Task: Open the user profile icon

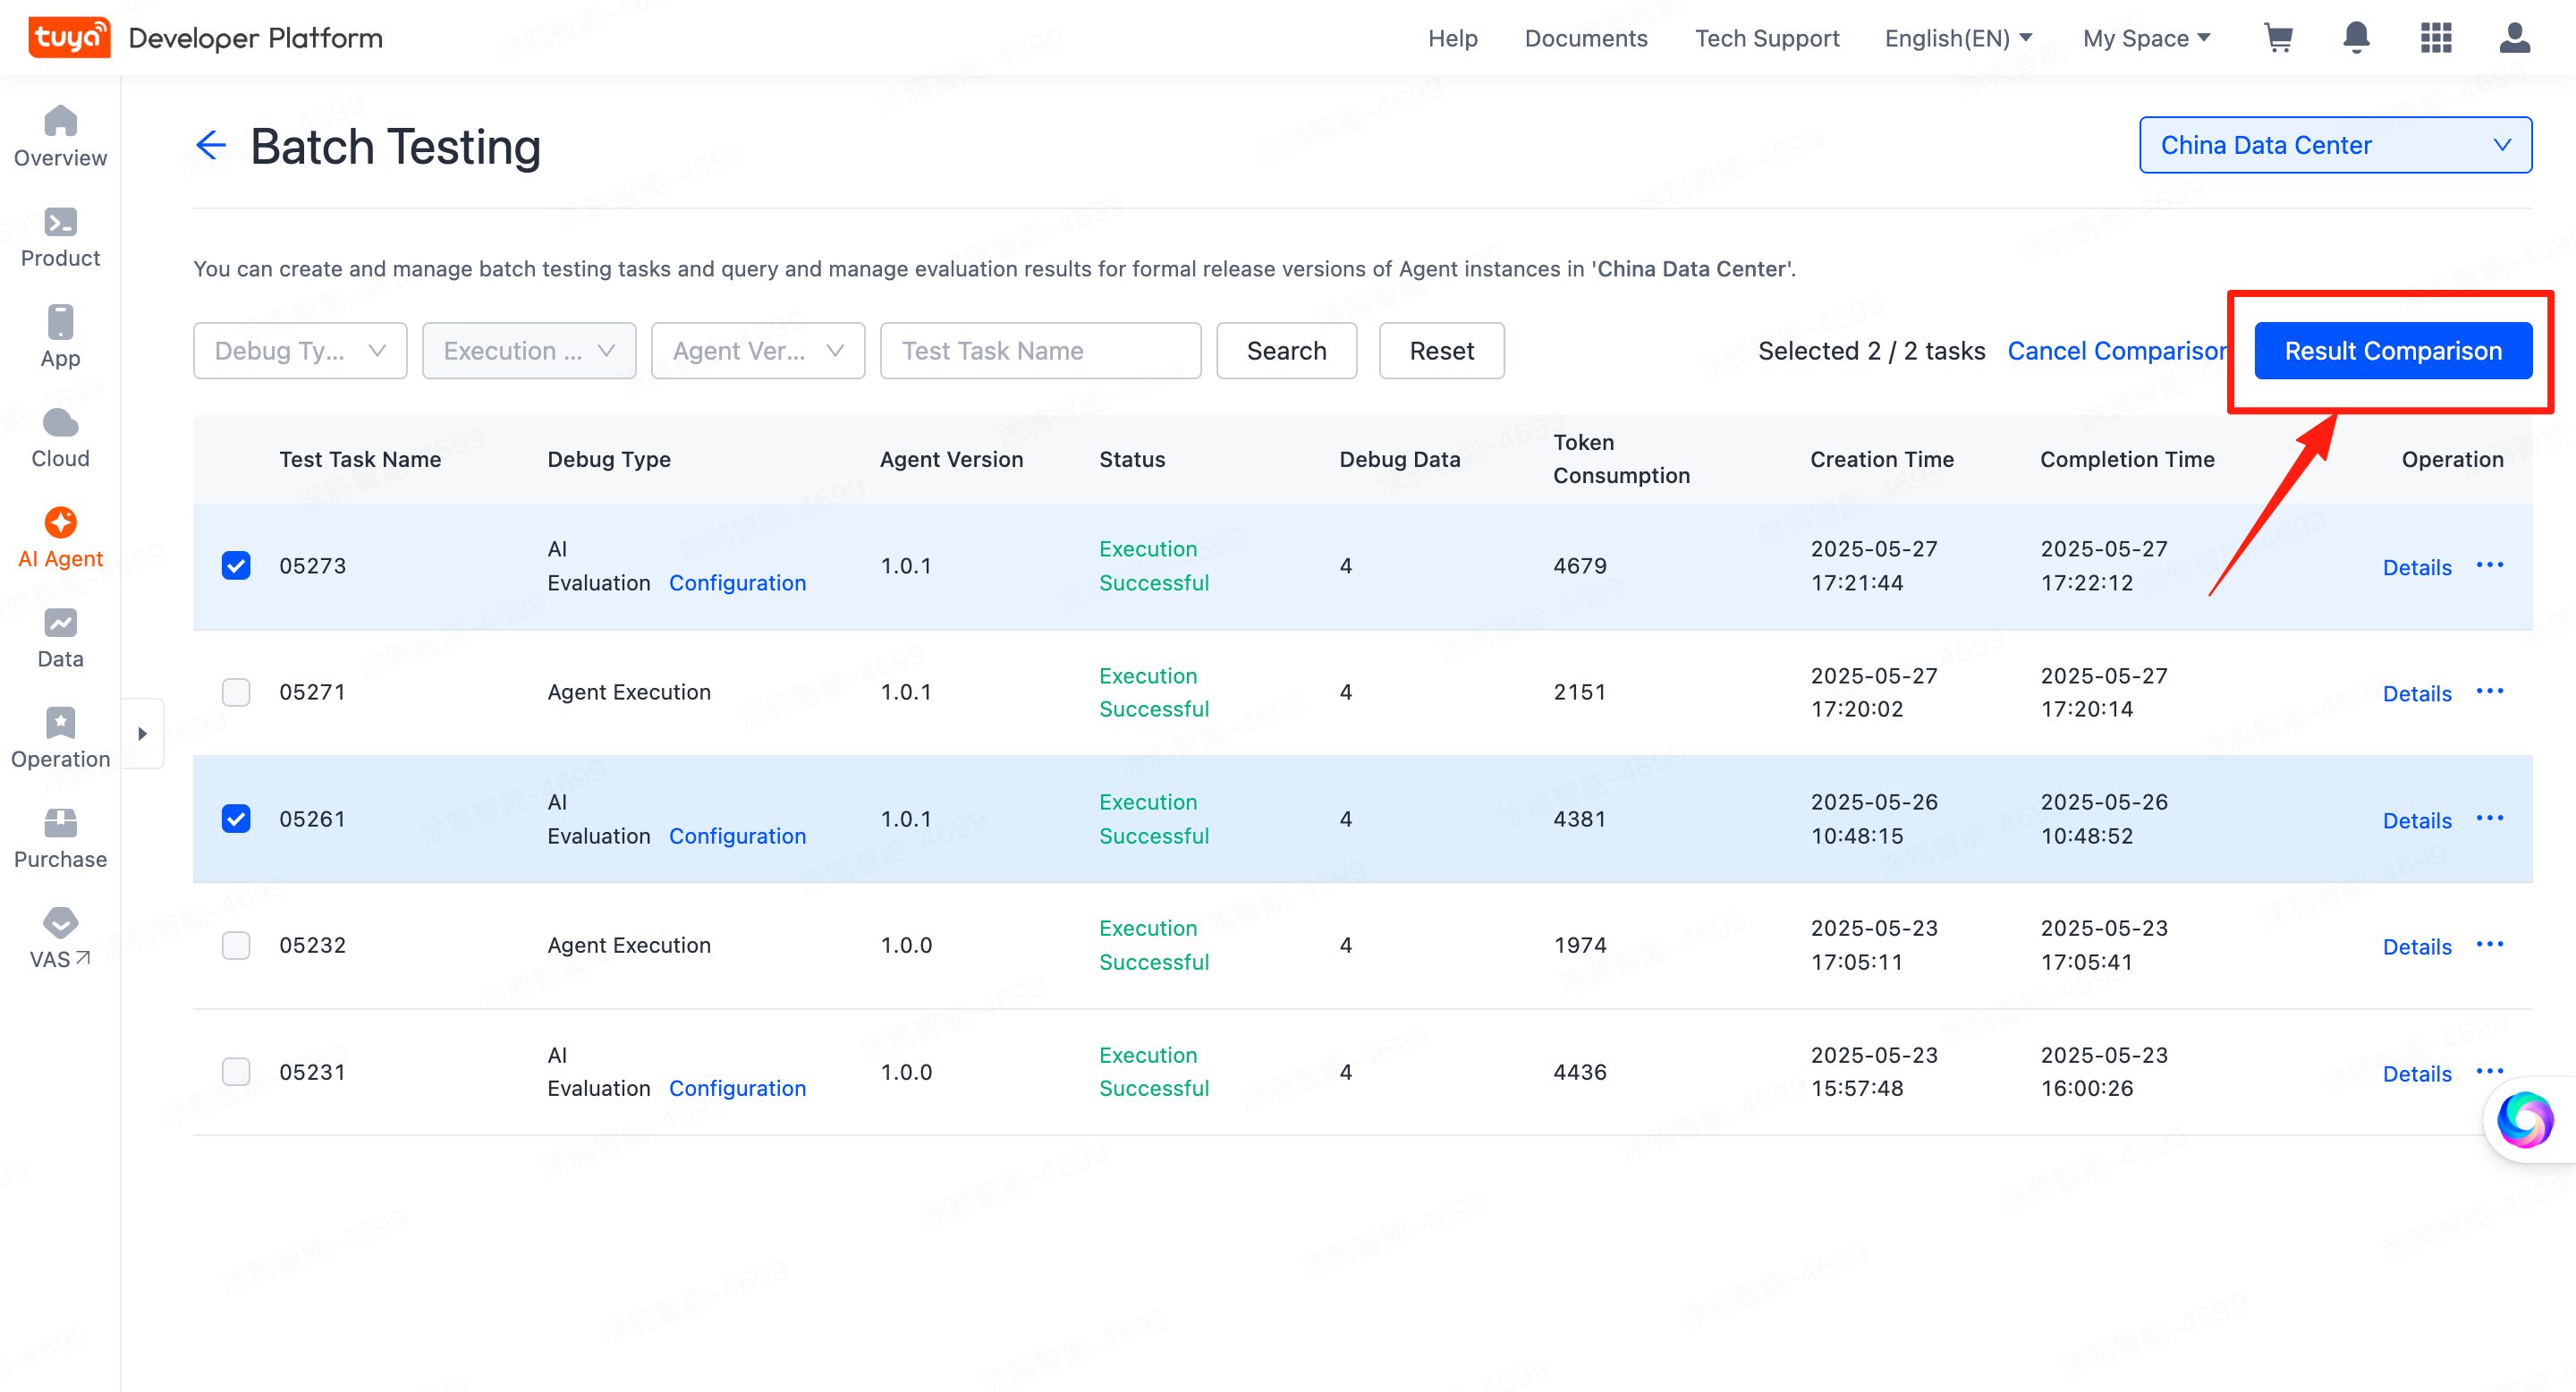Action: (2514, 38)
